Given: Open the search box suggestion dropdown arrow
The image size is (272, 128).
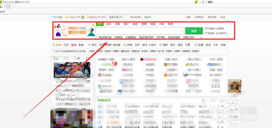Looking at the screenshot, I should pyautogui.click(x=181, y=31).
